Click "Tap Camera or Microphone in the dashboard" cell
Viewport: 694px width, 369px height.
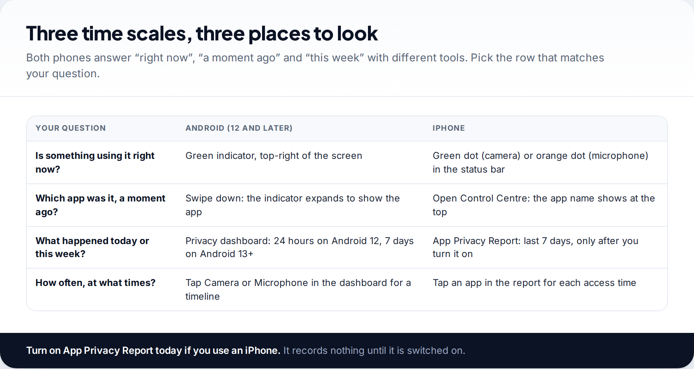[298, 290]
